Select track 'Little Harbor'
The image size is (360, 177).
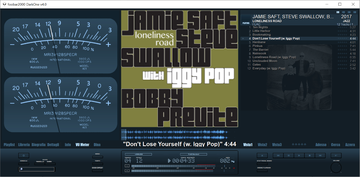(299, 31)
